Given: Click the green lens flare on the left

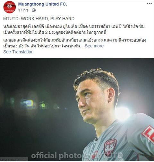Looking at the screenshot, I should coord(43,105).
